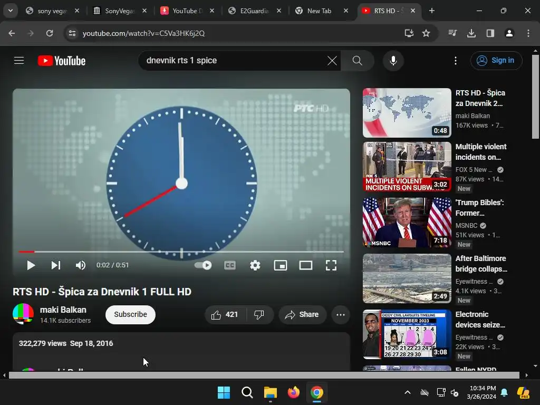Screen dimensions: 540x405
Task: View site information icon in address bar
Action: [72, 33]
